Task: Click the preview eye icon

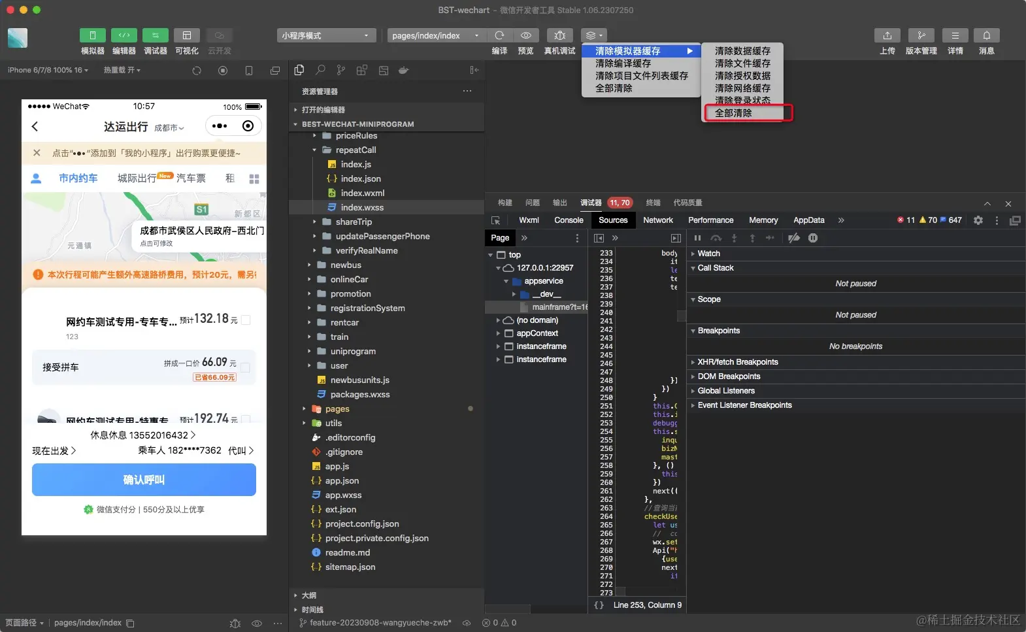Action: pyautogui.click(x=525, y=35)
